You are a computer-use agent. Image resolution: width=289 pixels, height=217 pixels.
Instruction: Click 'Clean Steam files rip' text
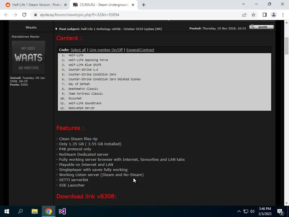(78, 139)
